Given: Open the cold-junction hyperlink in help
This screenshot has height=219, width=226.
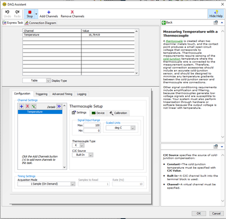Looking at the screenshot, I should coord(172,59).
